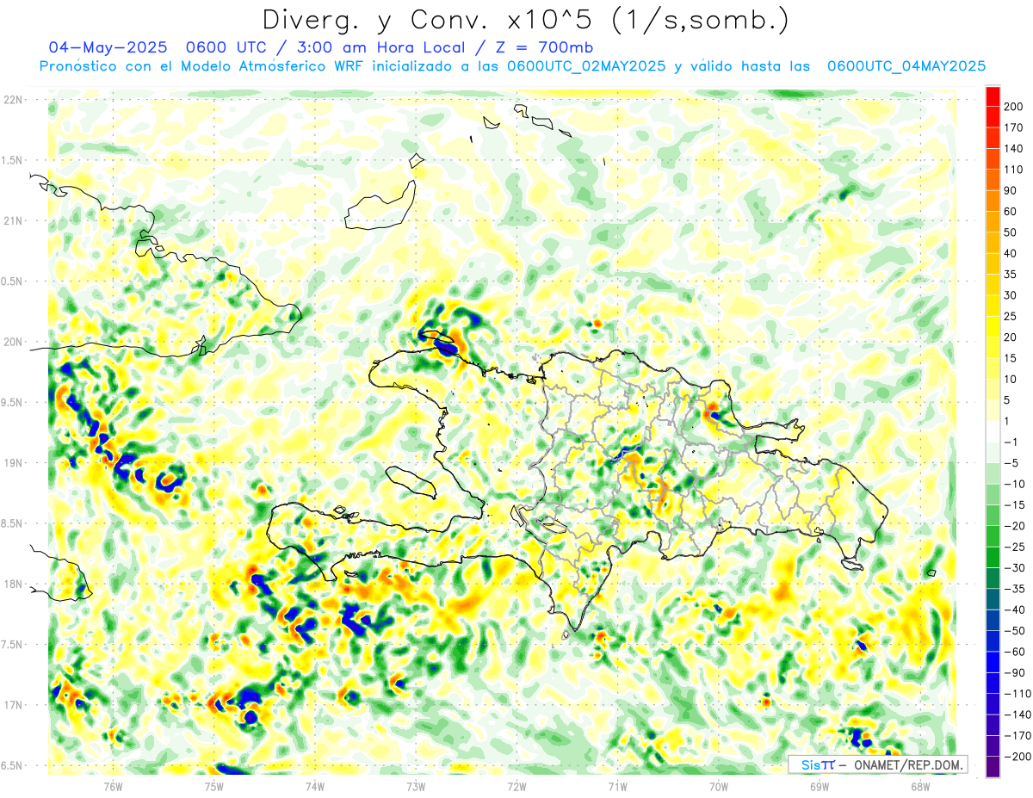Screen dimensions: 1033x798
Task: Click the '60' colorbar label
Action: (1011, 212)
